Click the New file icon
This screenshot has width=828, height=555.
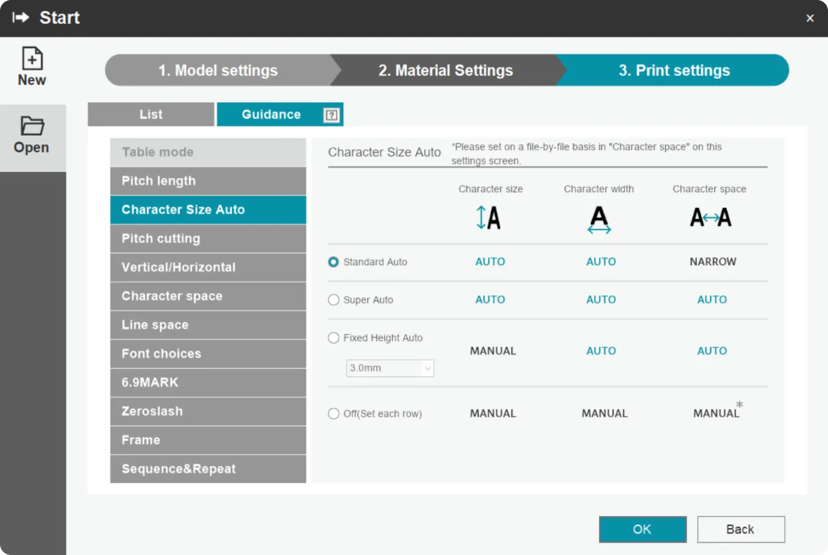click(x=32, y=59)
